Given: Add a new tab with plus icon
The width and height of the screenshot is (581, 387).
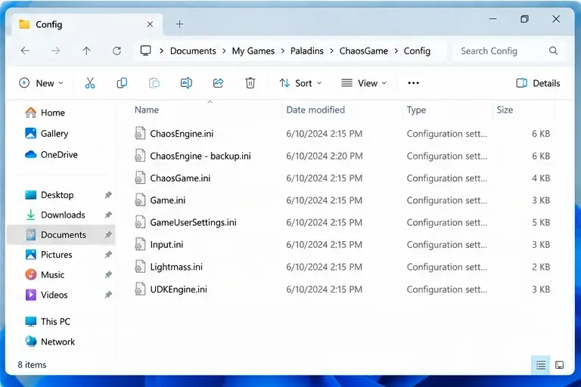Looking at the screenshot, I should click(x=179, y=24).
